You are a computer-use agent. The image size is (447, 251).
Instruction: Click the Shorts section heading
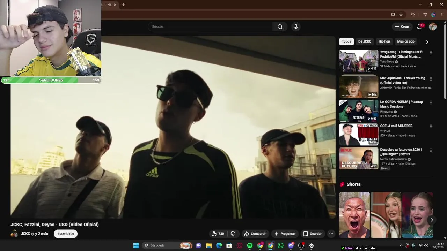(x=353, y=184)
